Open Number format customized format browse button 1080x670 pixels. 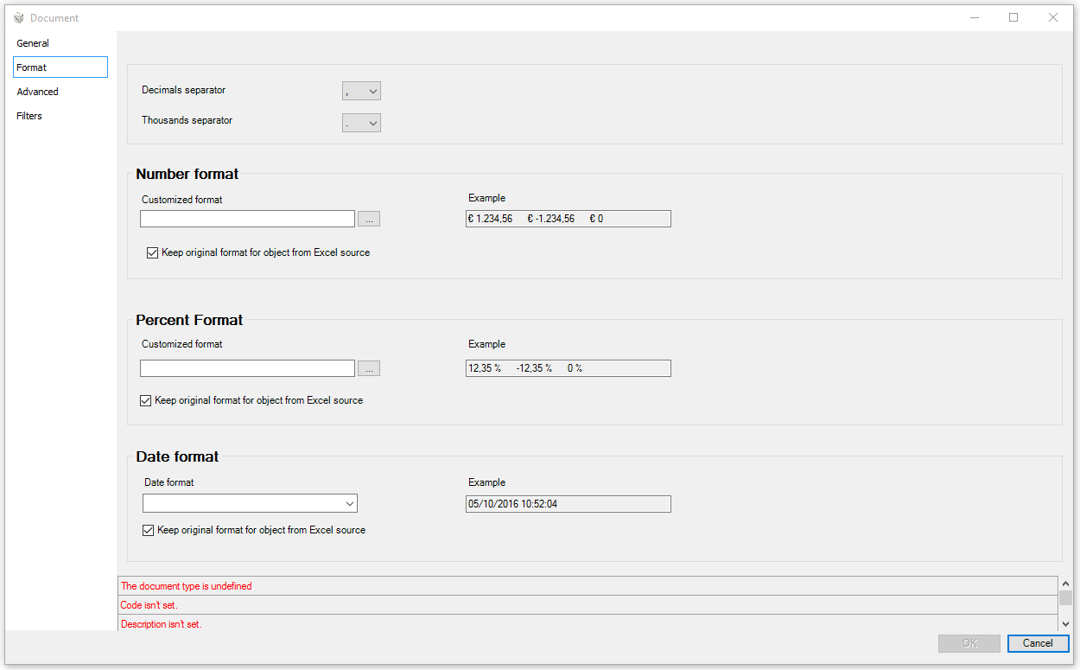(369, 219)
